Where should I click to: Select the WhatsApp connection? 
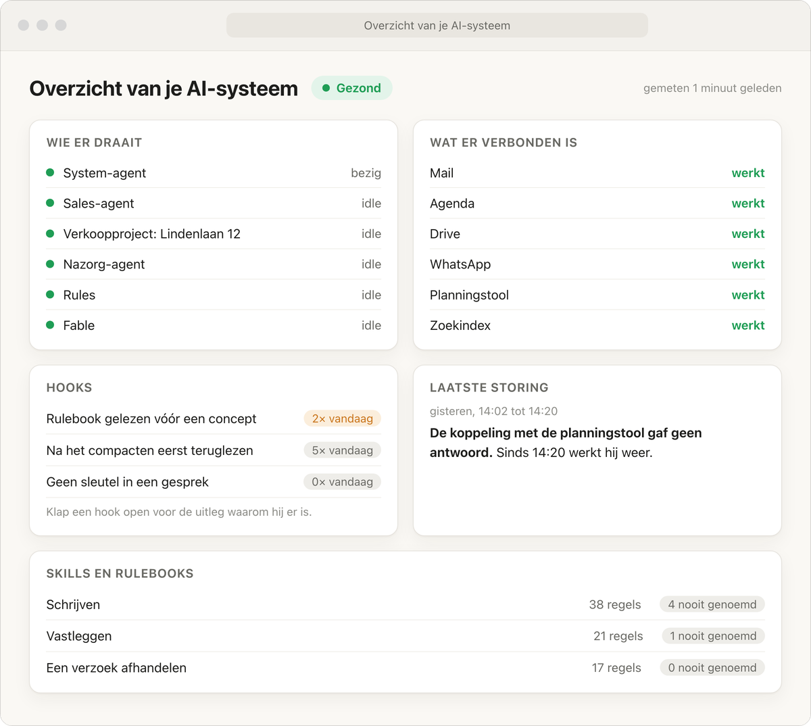pos(597,264)
